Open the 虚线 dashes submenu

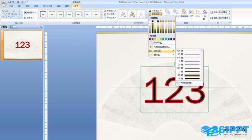point(162,55)
